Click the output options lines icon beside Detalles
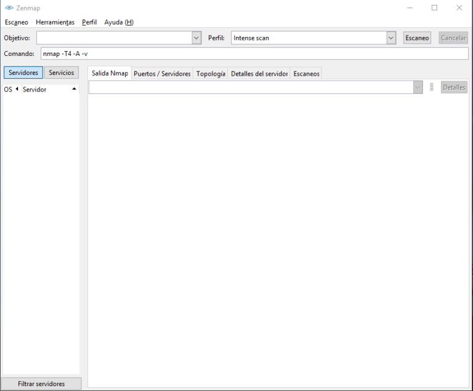This screenshot has height=391, width=473. pyautogui.click(x=432, y=87)
